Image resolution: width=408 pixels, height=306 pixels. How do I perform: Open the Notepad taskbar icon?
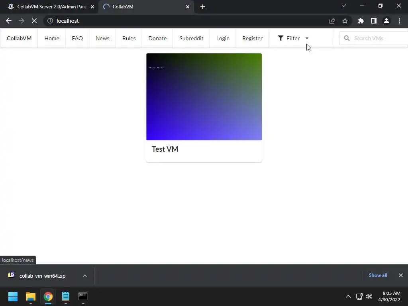point(66,296)
